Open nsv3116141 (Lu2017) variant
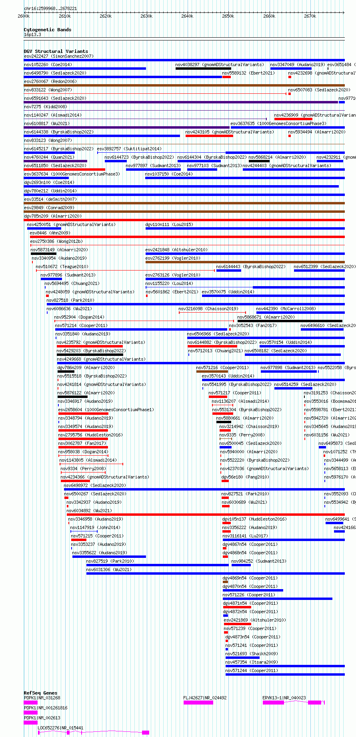The height and width of the screenshot is (737, 356). pos(246,536)
